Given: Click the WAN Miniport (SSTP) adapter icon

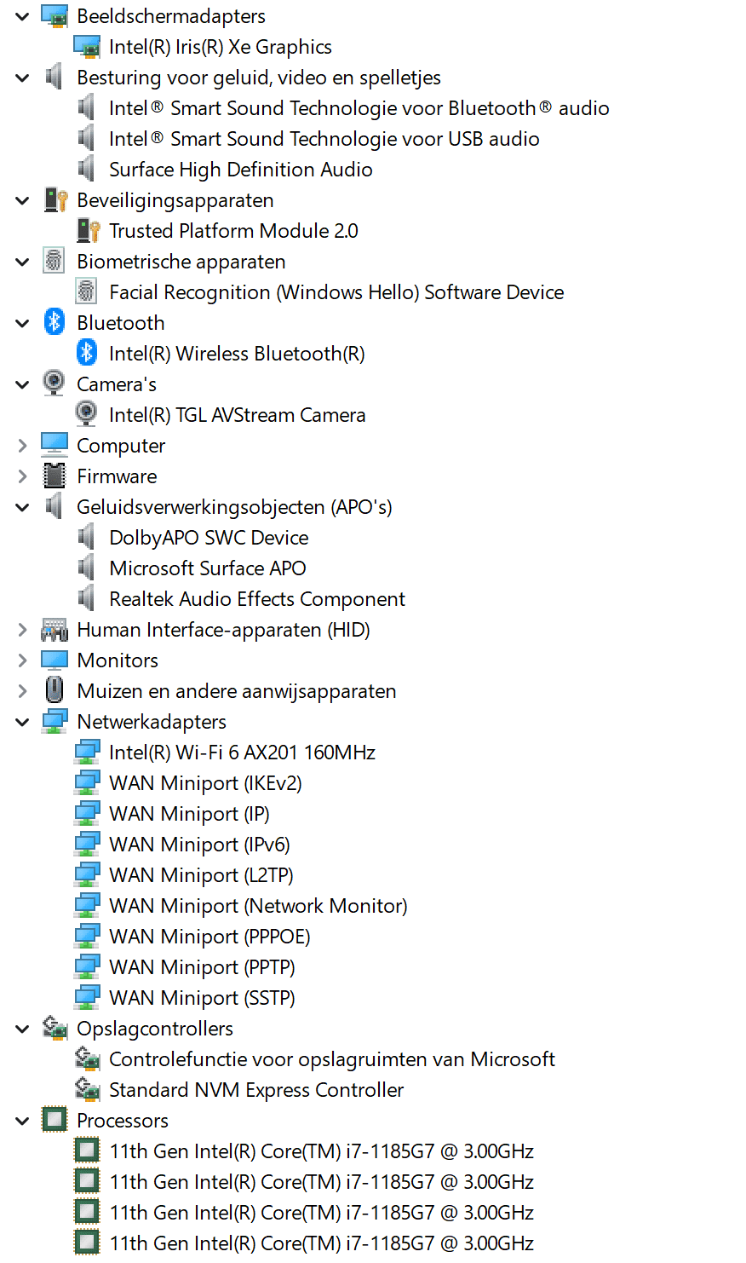Looking at the screenshot, I should pyautogui.click(x=87, y=998).
